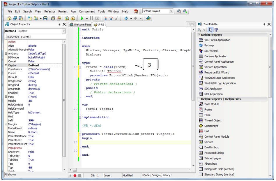This screenshot has height=181, width=276.
Task: Open the Default Layout dropdown
Action: pyautogui.click(x=171, y=11)
